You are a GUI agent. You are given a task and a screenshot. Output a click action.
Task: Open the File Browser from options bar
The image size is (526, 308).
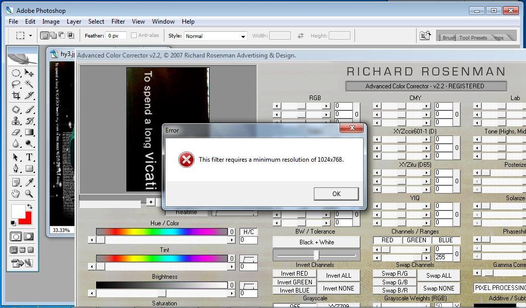[425, 35]
